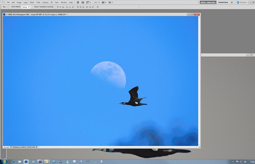
Task: Open the CS Live button
Action: 242,2
